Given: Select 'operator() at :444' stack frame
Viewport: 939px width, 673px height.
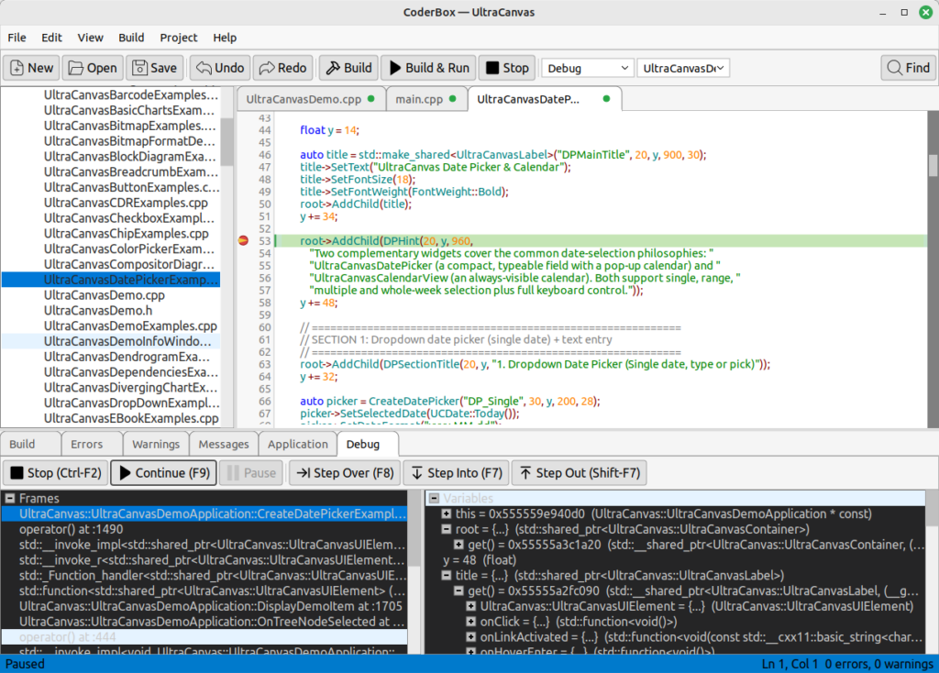Looking at the screenshot, I should (204, 637).
